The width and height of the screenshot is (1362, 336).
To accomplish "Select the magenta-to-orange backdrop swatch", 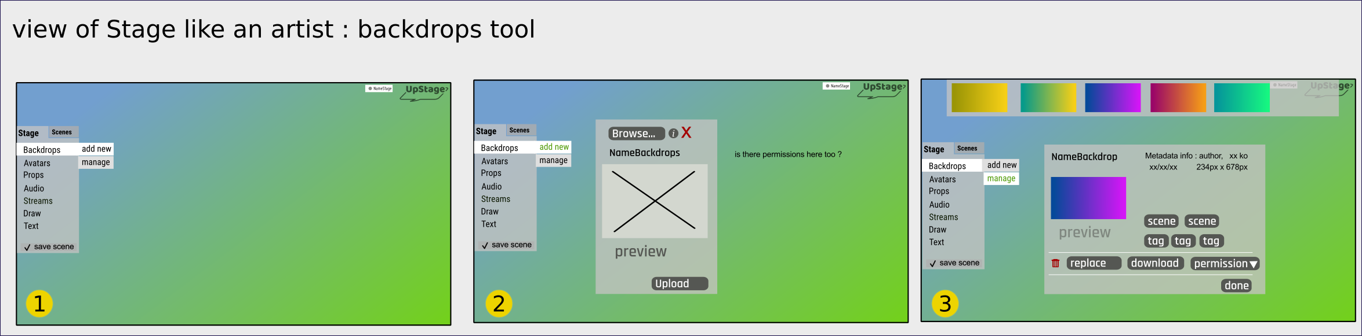I will pyautogui.click(x=1178, y=98).
